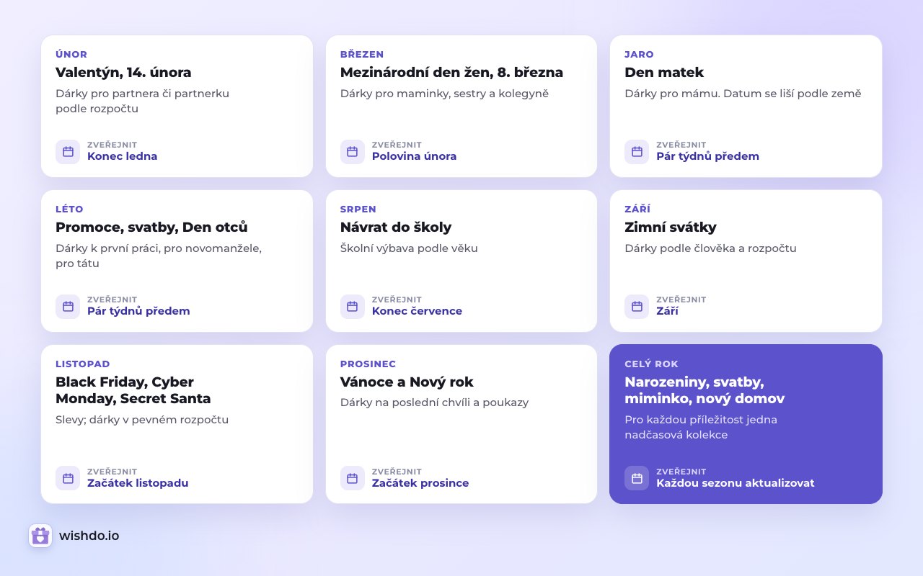This screenshot has width=923, height=576.
Task: Click description Dárky pro maminky, sestry a kolegyně
Action: click(x=444, y=94)
